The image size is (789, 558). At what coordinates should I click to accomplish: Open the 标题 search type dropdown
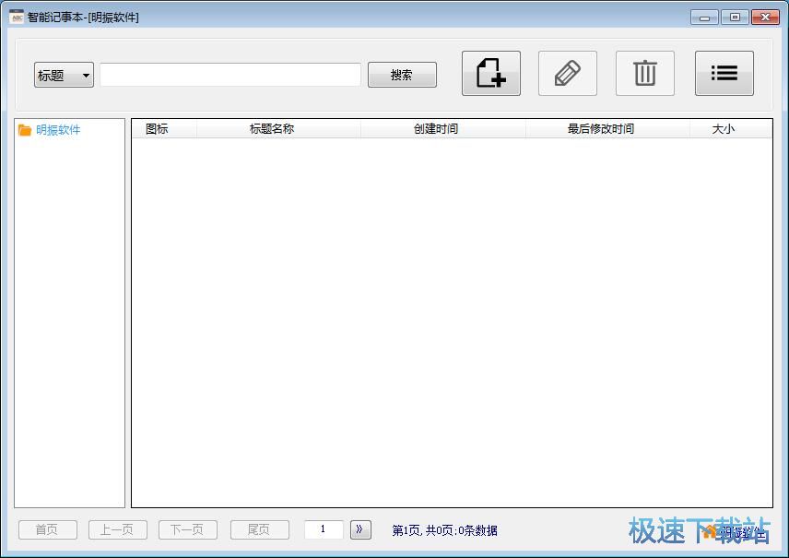point(64,75)
